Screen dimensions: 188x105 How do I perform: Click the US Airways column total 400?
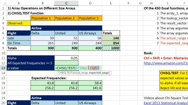(90, 48)
